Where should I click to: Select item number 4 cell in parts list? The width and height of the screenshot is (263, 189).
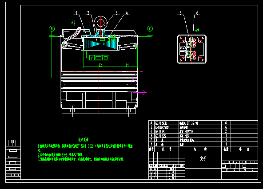pos(151,131)
